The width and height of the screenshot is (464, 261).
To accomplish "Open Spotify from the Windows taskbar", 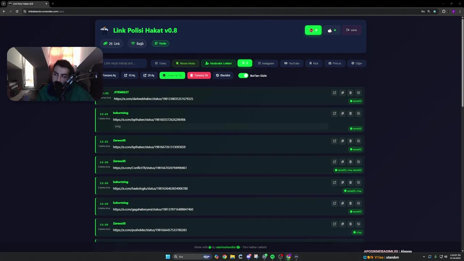I will coord(272,257).
